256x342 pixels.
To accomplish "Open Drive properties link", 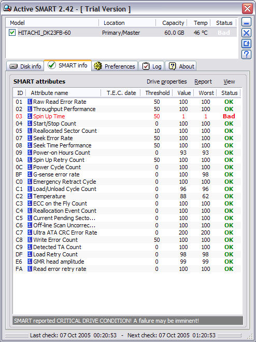I will click(x=167, y=81).
